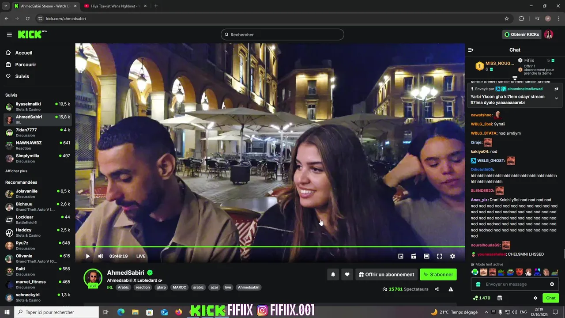Jump to LIVE in the player
Viewport: 565px width, 318px height.
141,256
